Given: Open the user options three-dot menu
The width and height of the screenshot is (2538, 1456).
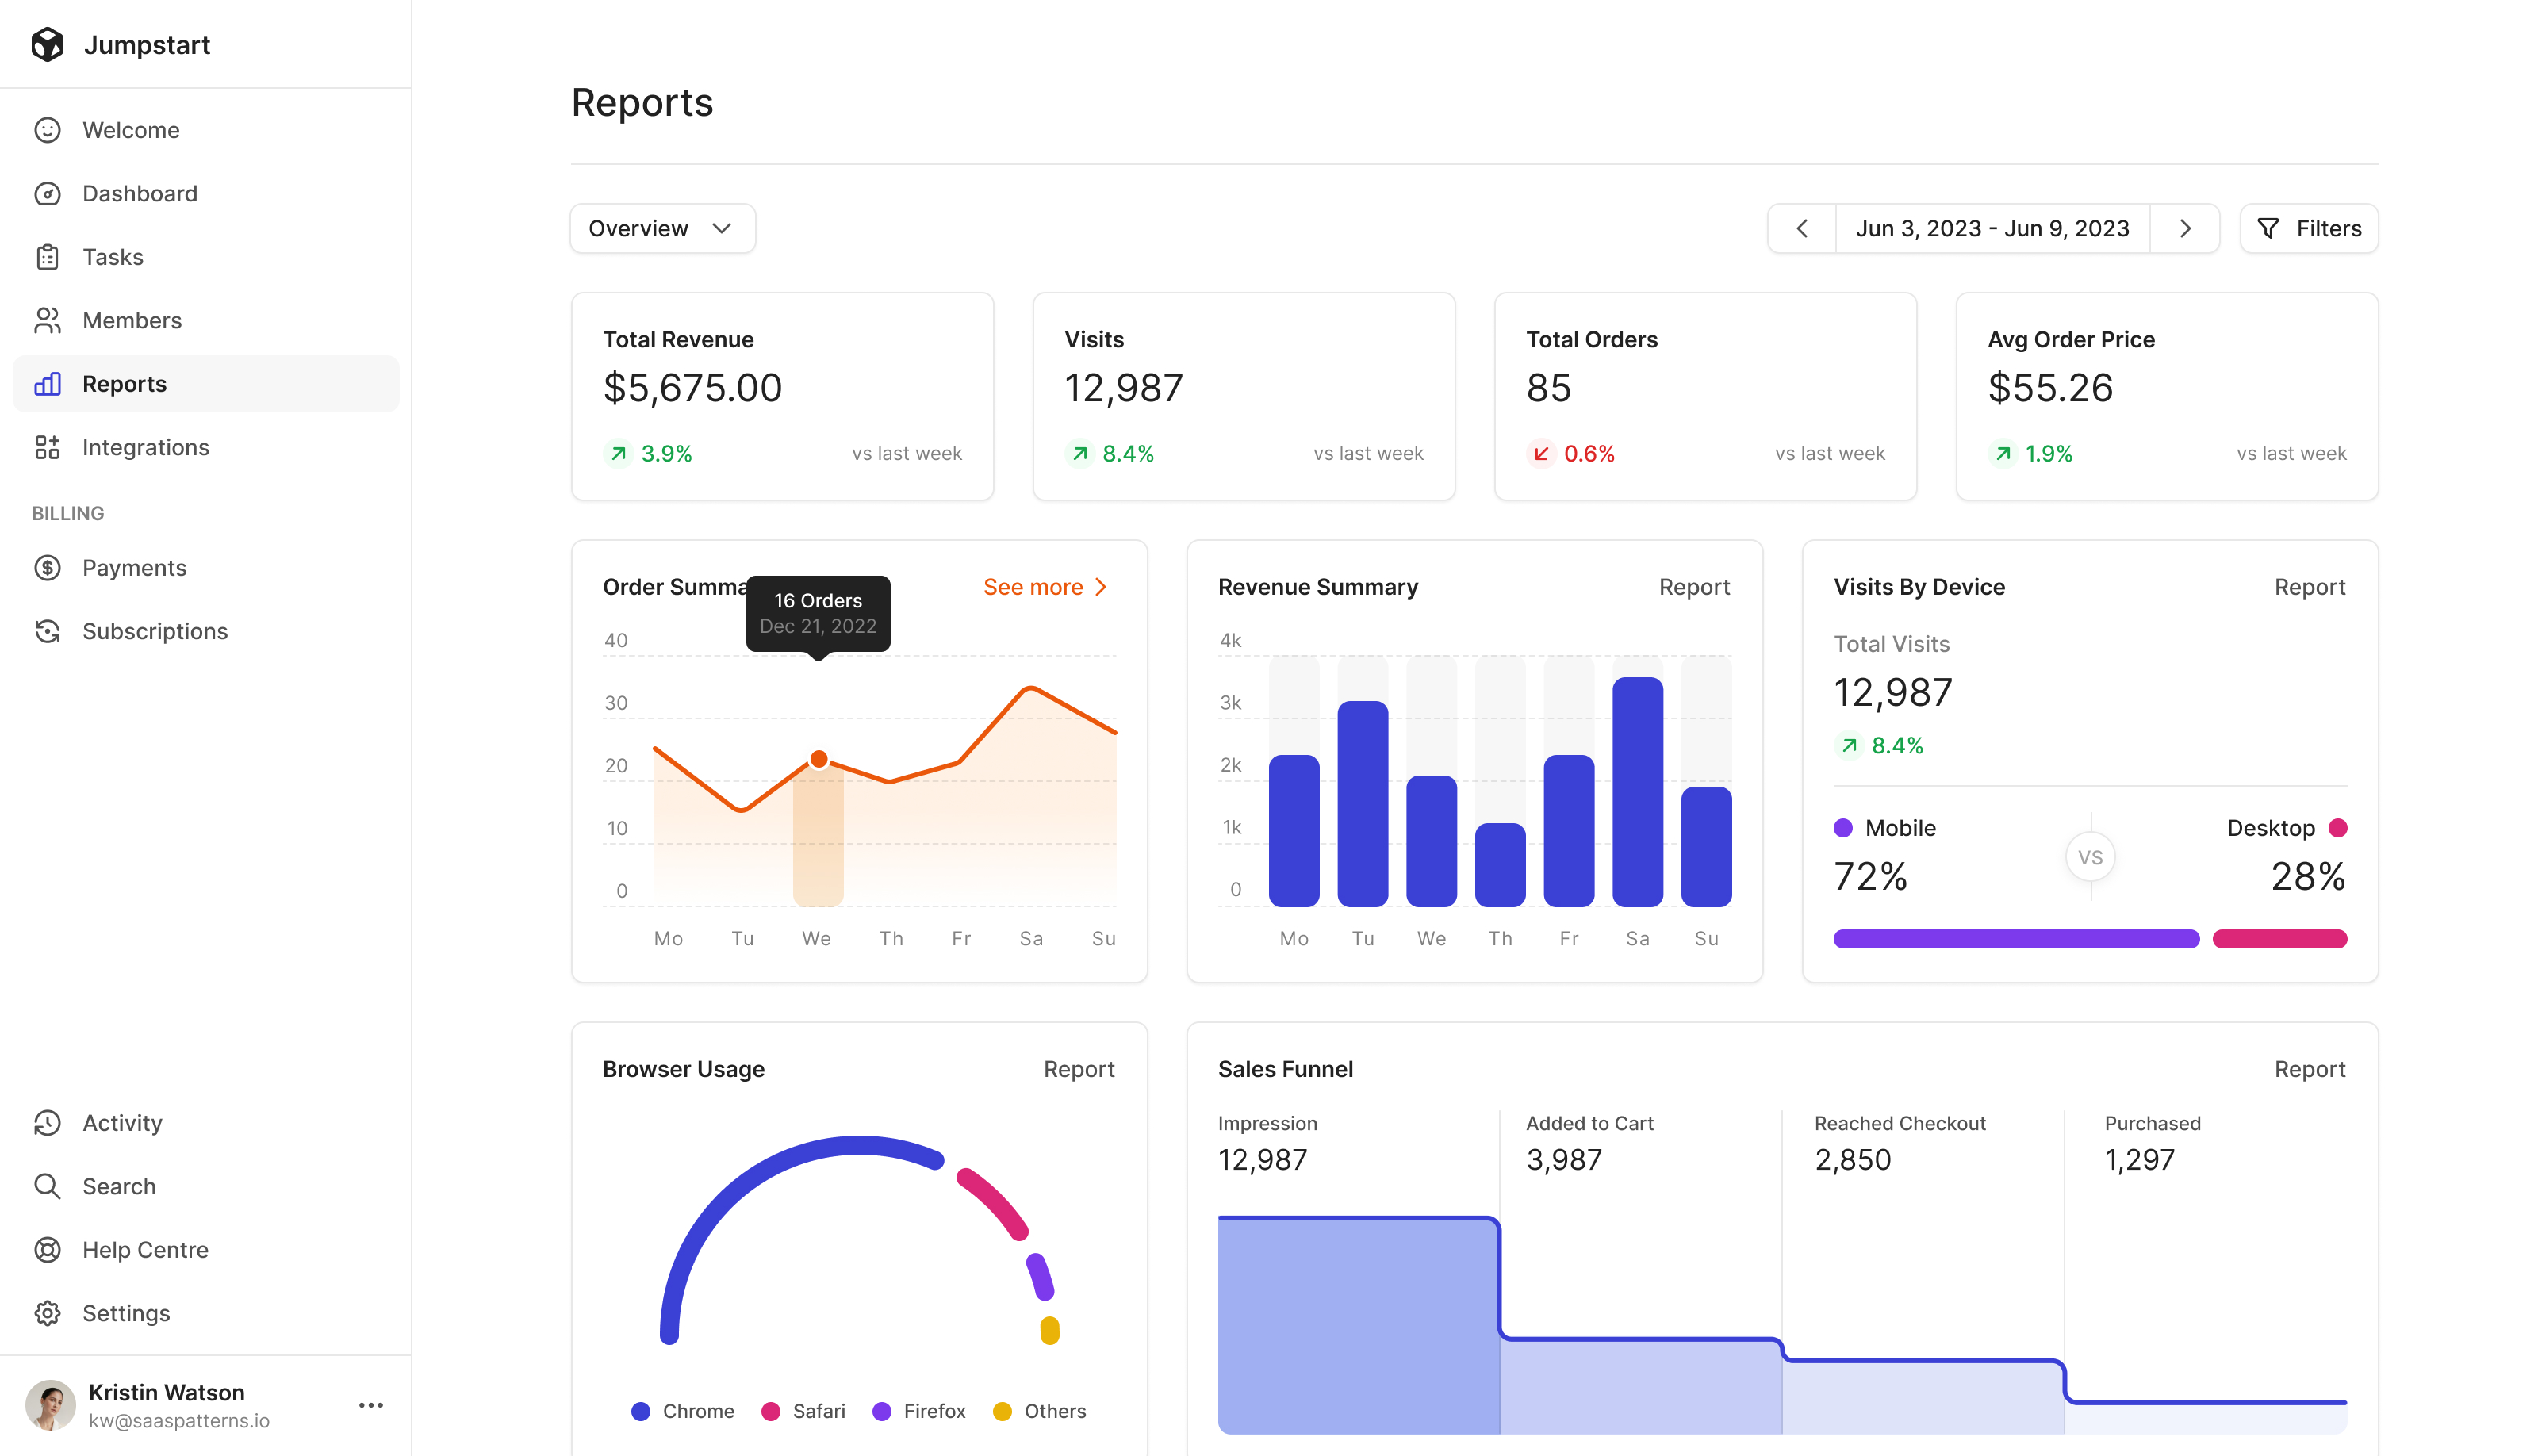Looking at the screenshot, I should [371, 1405].
